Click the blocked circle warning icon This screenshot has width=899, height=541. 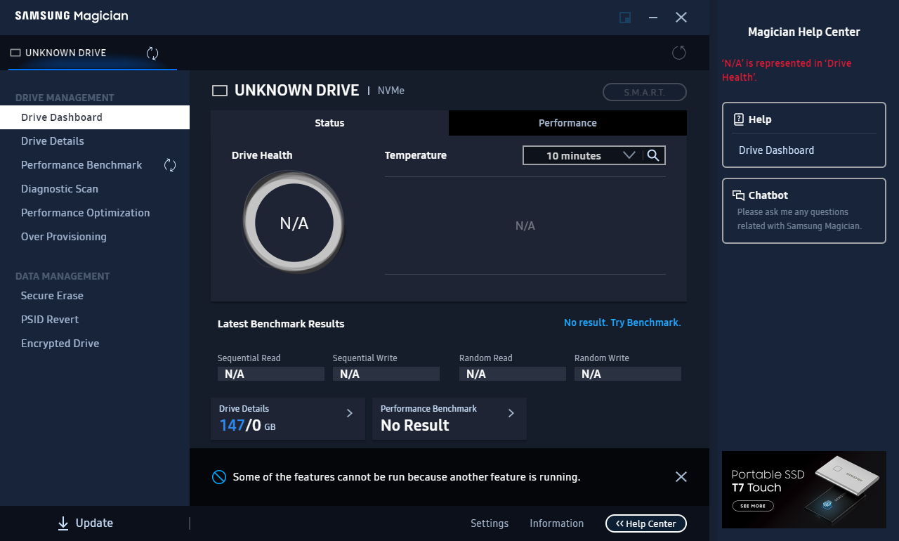[219, 477]
